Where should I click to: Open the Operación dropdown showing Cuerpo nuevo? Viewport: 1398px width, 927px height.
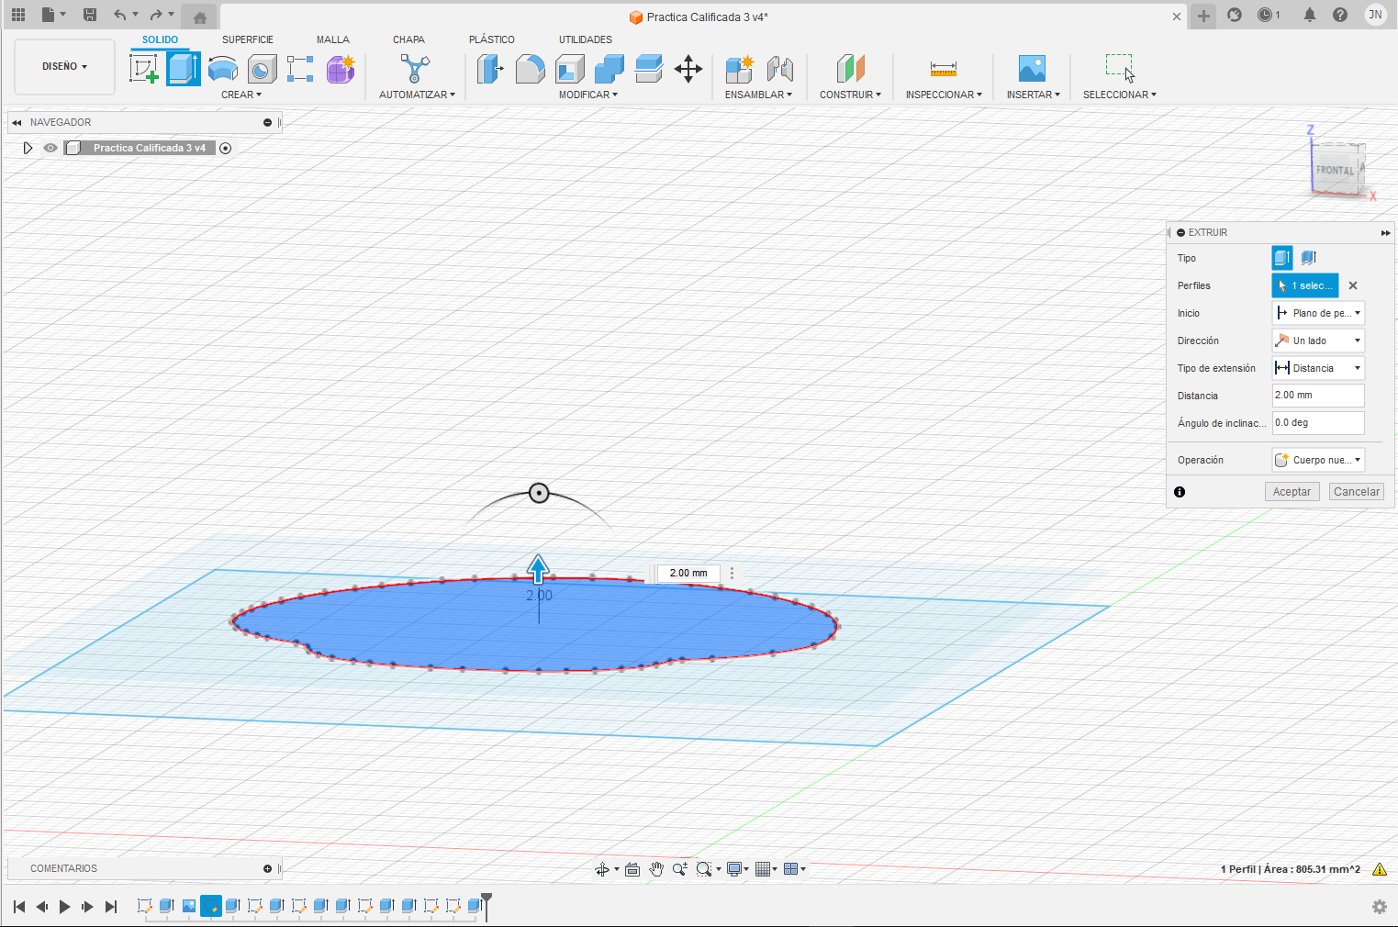pyautogui.click(x=1318, y=460)
